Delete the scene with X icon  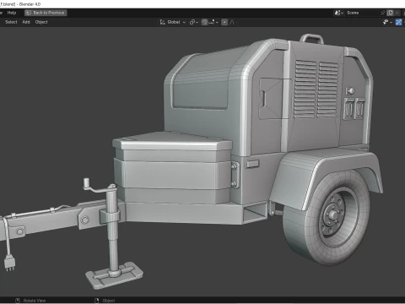397,13
